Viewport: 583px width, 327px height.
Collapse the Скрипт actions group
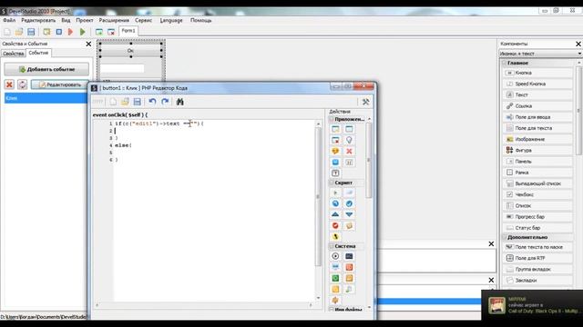click(x=332, y=183)
